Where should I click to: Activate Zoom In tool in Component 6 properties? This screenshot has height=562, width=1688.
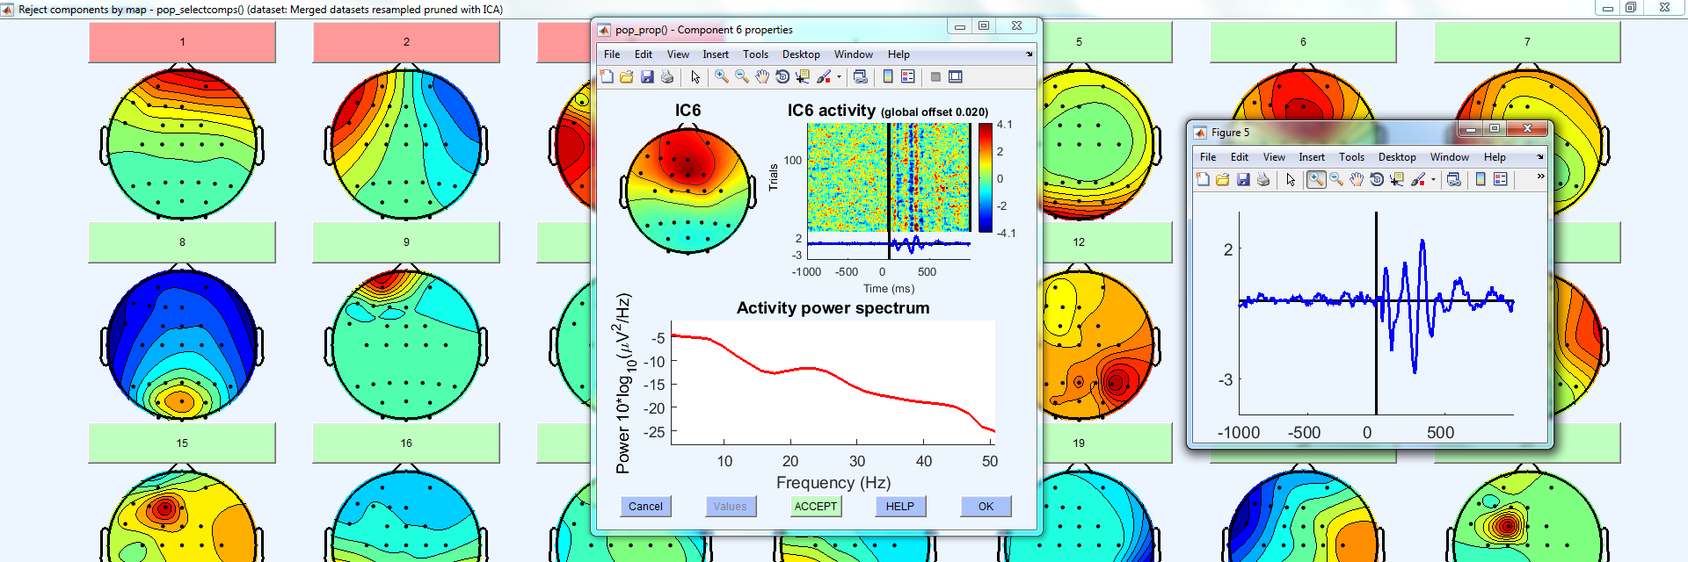[x=722, y=77]
